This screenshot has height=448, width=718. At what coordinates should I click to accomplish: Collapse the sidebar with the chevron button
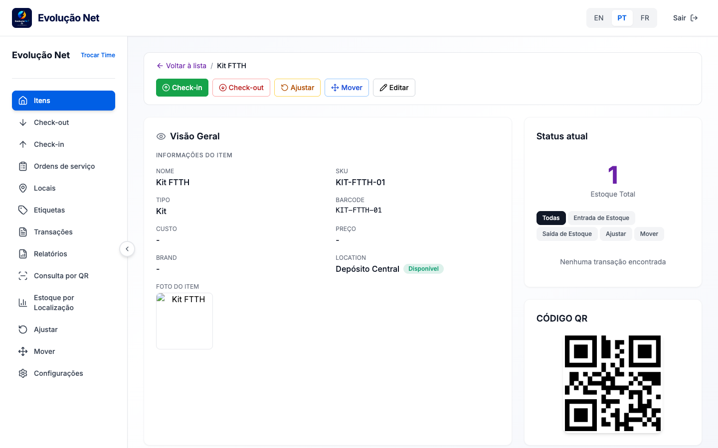(x=127, y=249)
